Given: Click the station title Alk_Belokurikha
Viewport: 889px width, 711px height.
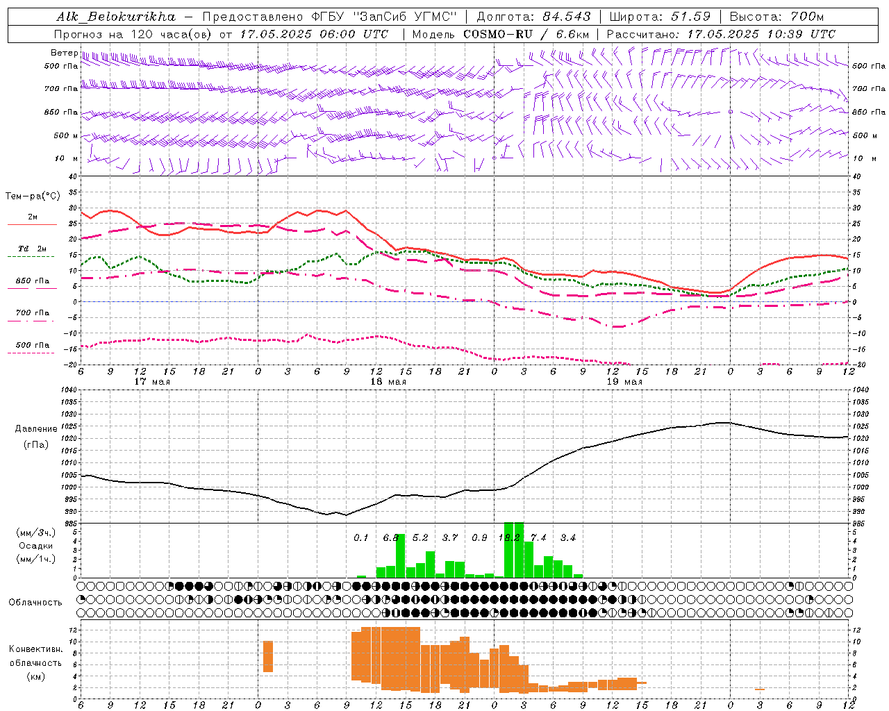Looking at the screenshot, I should point(116,17).
